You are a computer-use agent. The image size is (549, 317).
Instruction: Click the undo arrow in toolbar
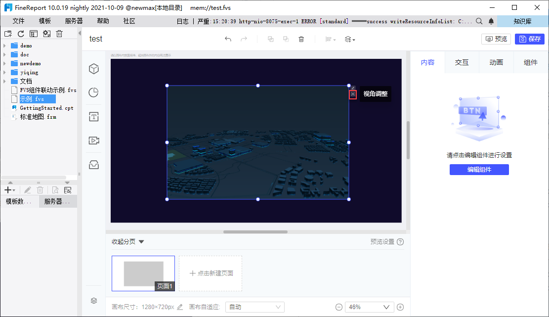pos(228,39)
